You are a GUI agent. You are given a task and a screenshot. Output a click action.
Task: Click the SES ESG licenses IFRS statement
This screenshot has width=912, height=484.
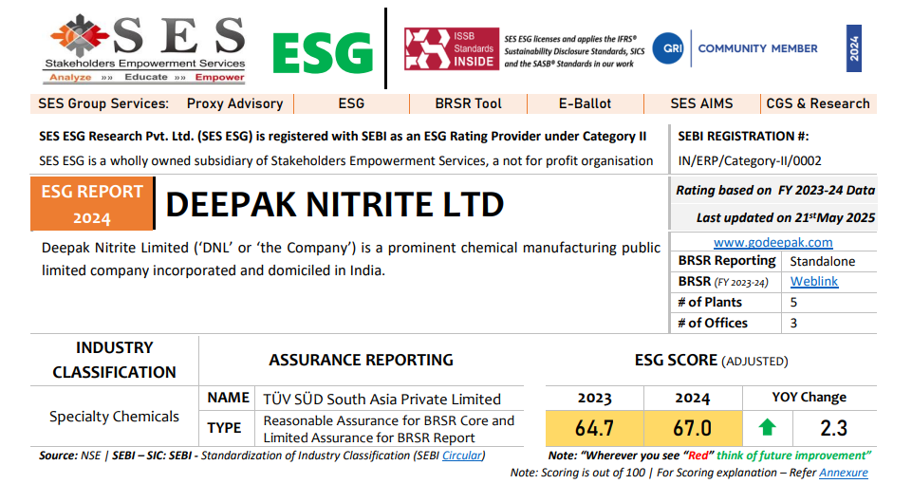(x=574, y=51)
